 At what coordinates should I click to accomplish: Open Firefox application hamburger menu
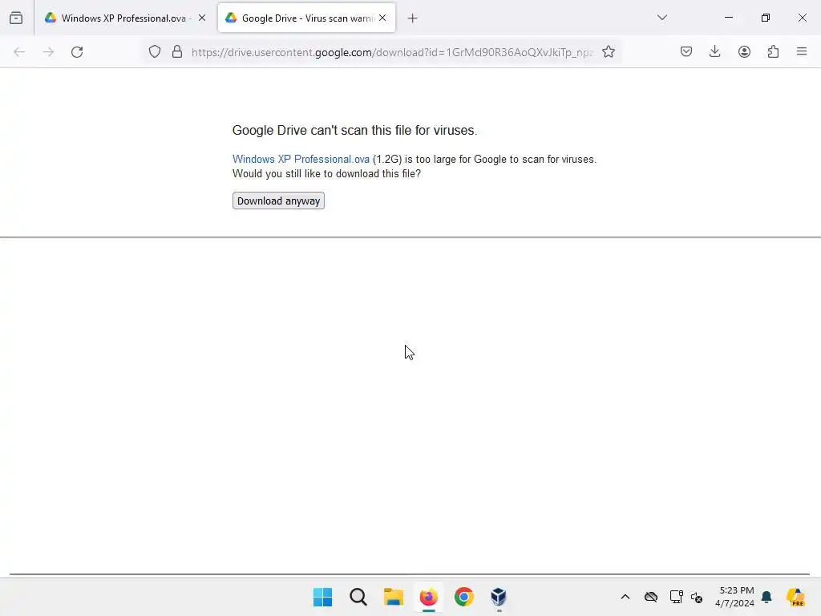click(x=802, y=51)
